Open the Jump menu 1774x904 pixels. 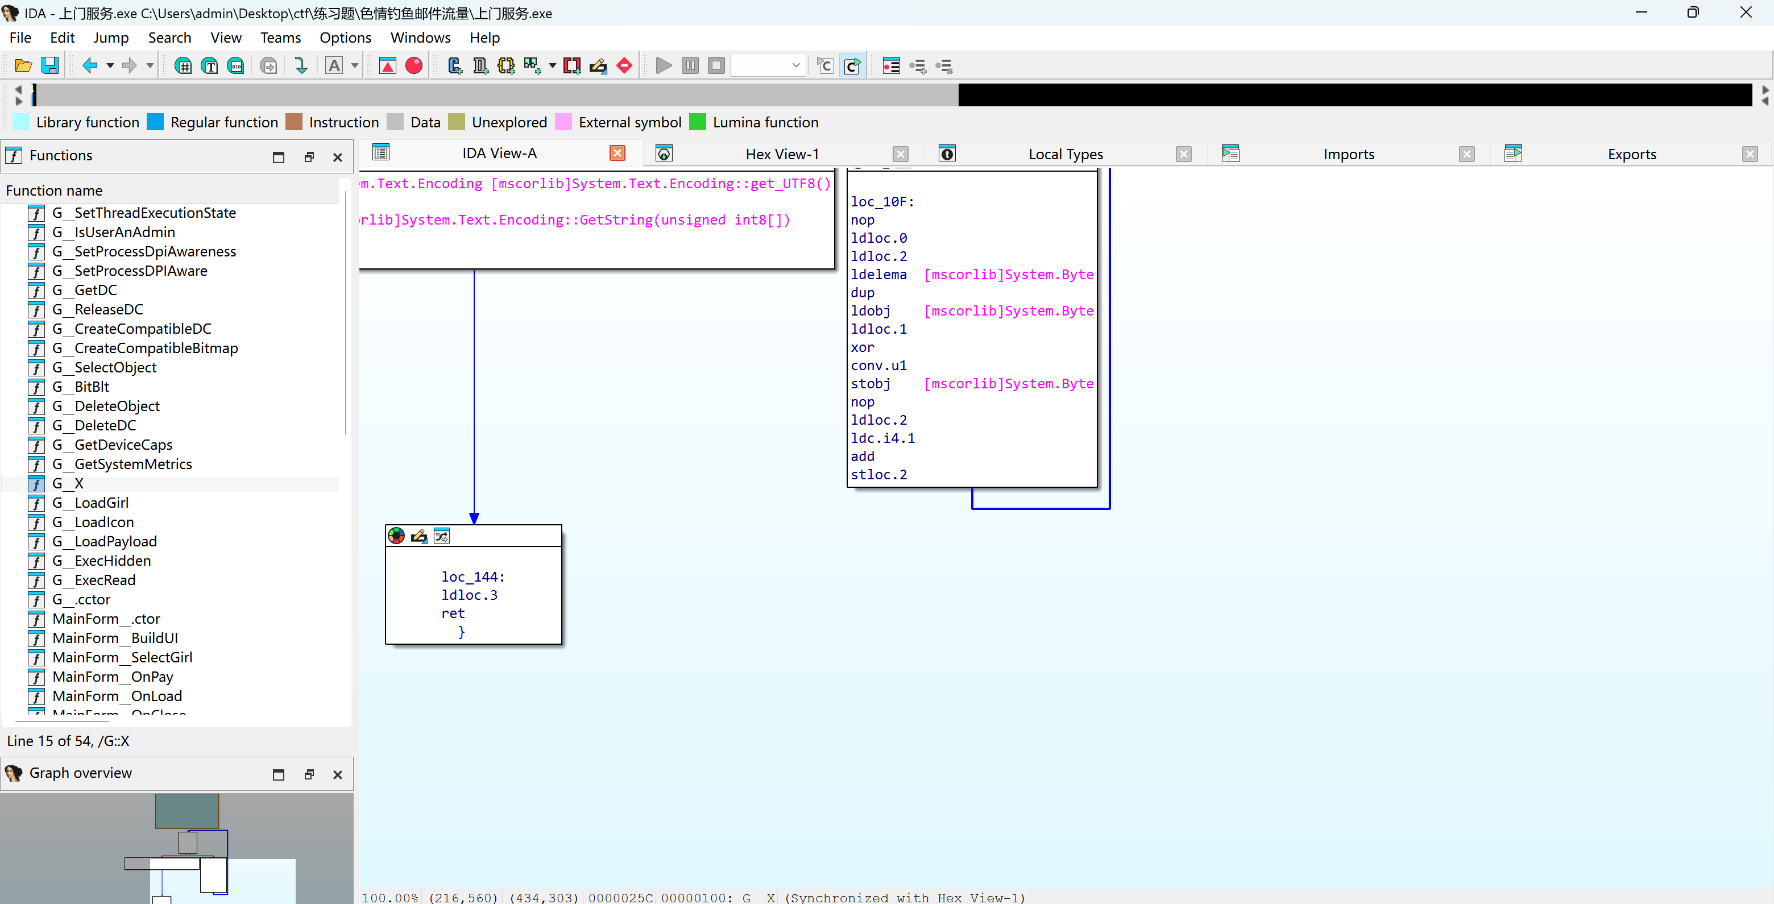pos(111,37)
